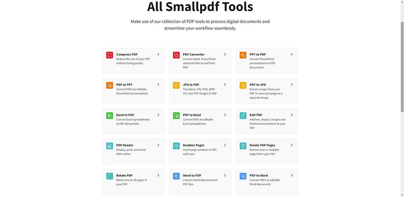Click 'Convert Excel spreadsheets to PDF documents' text
404x197 pixels.
133,122
